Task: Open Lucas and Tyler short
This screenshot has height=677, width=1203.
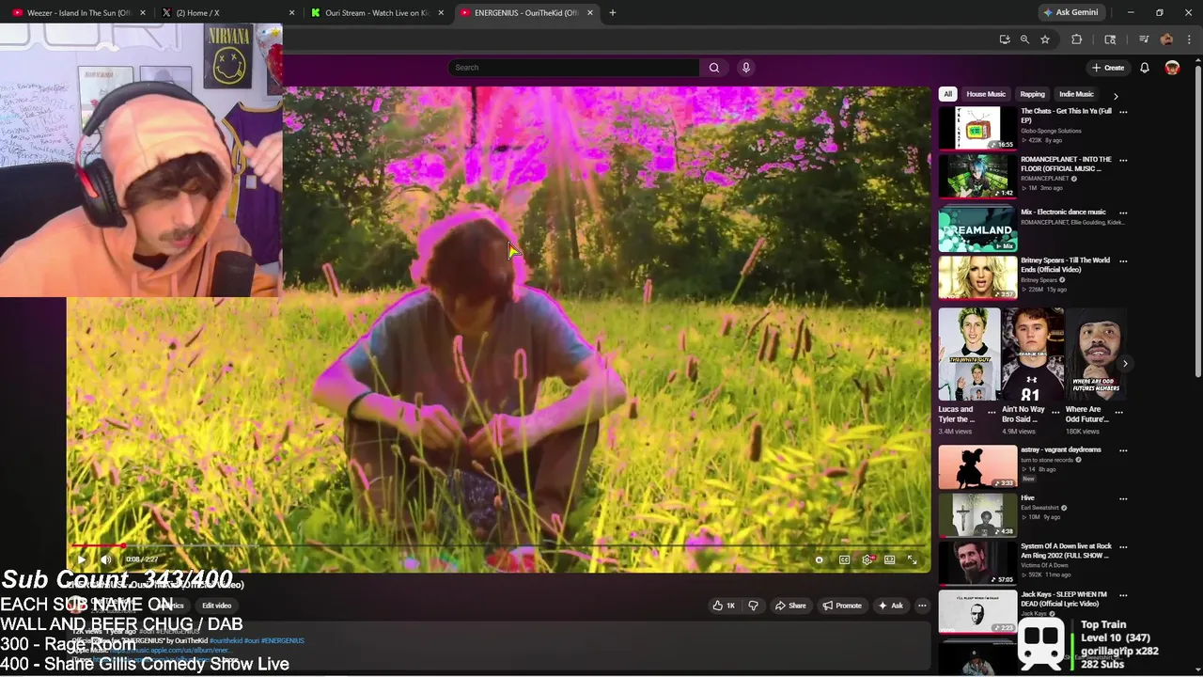Action: (969, 354)
